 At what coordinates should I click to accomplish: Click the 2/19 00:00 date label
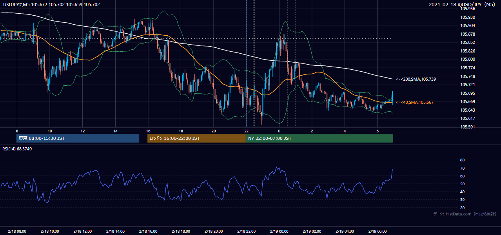[x=279, y=231]
